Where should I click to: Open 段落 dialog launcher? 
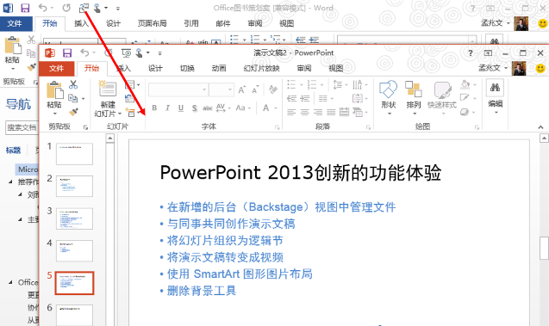368,128
